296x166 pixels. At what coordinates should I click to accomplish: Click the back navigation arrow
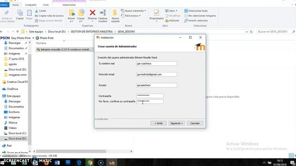(1, 32)
